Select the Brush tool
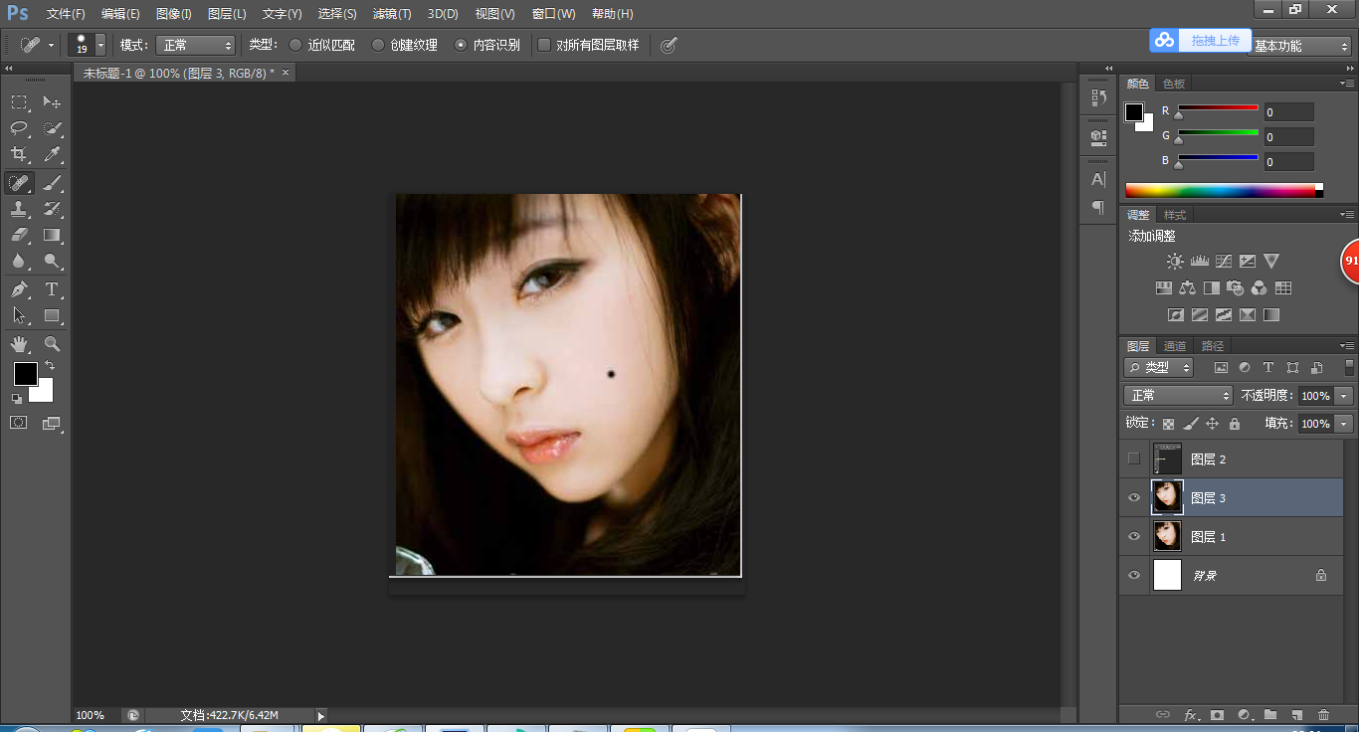 [52, 183]
